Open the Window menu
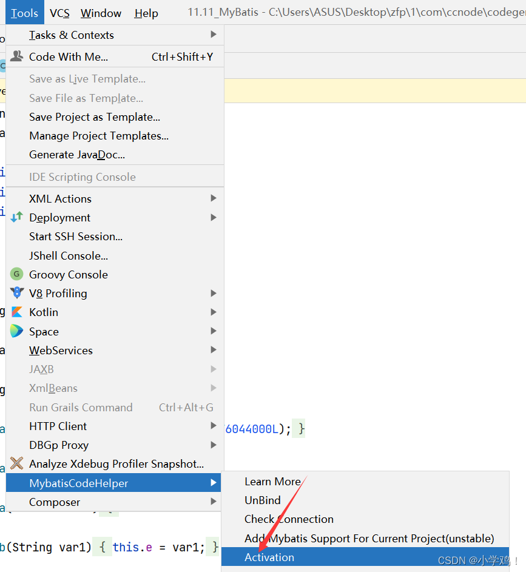The width and height of the screenshot is (526, 572). click(x=101, y=13)
